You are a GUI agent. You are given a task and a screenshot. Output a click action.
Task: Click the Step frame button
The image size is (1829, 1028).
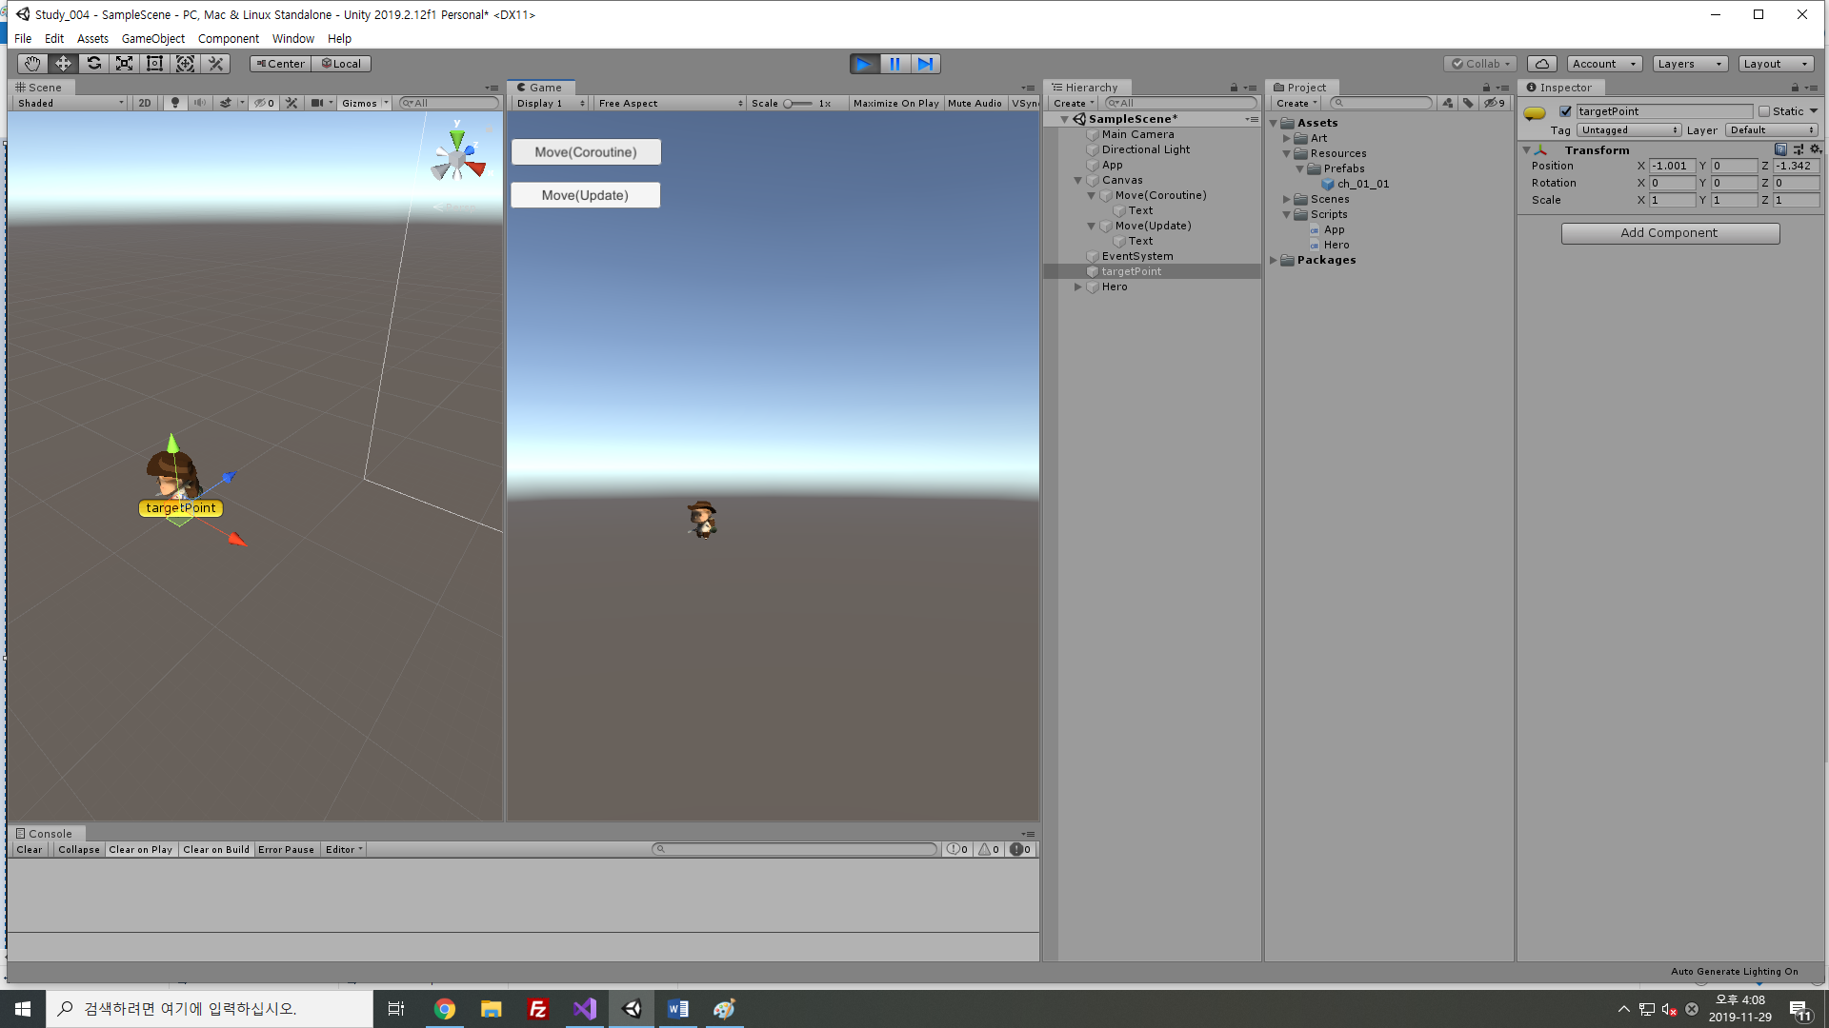click(925, 64)
